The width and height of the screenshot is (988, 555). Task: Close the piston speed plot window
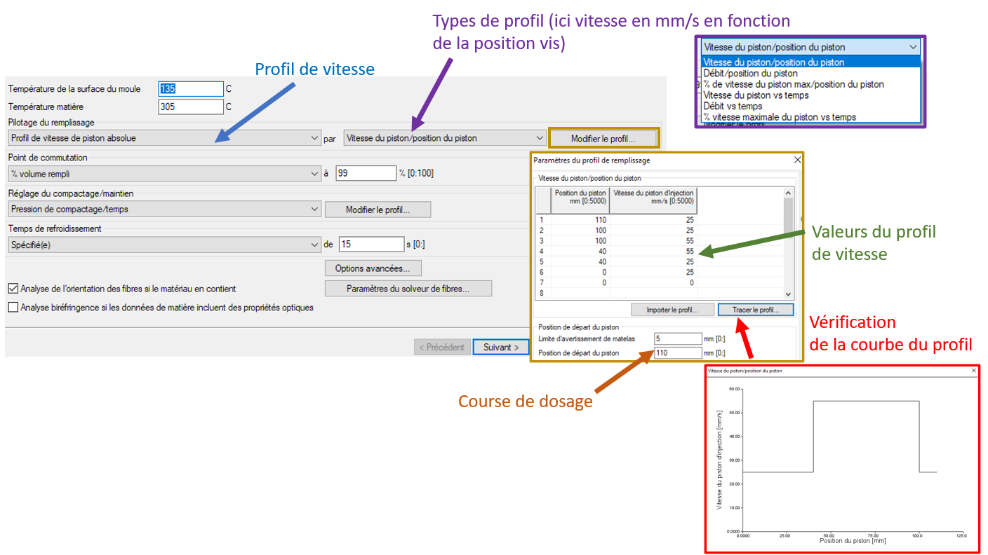click(x=973, y=370)
